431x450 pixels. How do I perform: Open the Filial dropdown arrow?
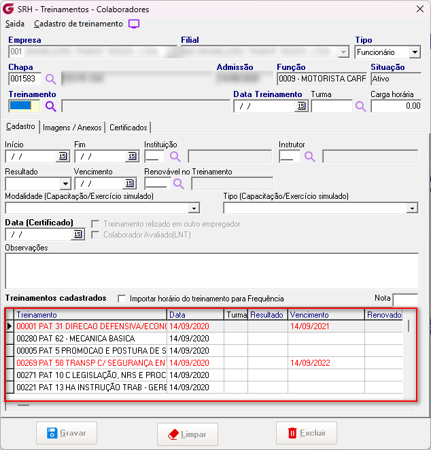343,52
